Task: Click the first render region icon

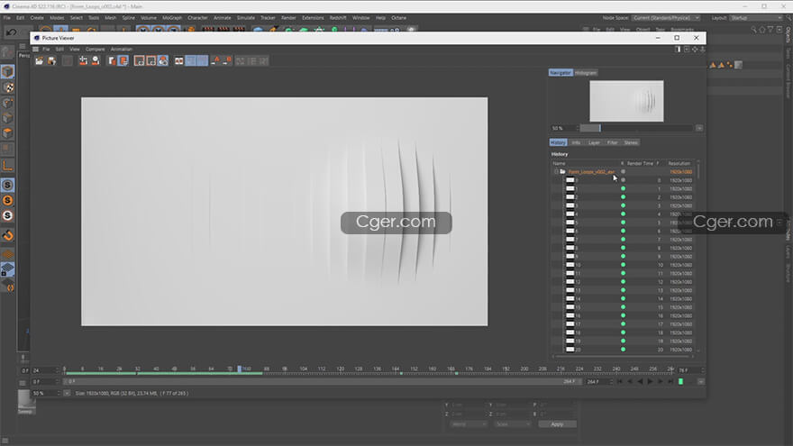Action: tap(139, 60)
